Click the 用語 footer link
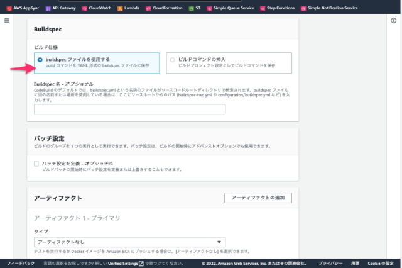 pyautogui.click(x=355, y=264)
